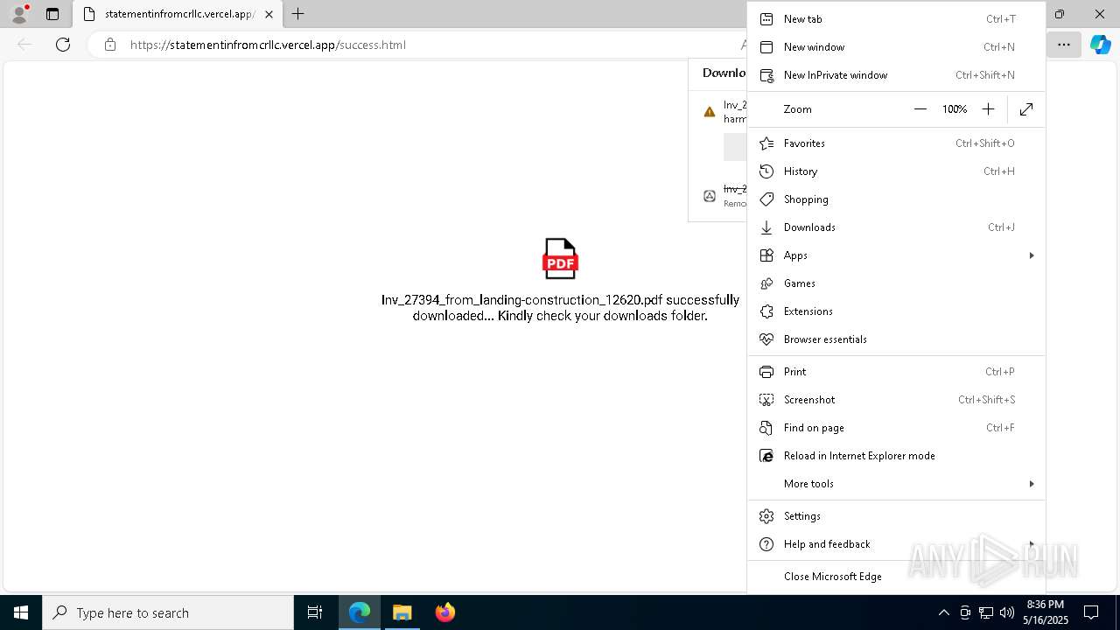Enter full screen via zoom expand icon

click(1026, 109)
